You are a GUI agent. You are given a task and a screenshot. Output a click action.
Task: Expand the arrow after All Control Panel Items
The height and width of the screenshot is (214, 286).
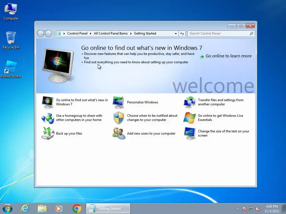tap(131, 33)
